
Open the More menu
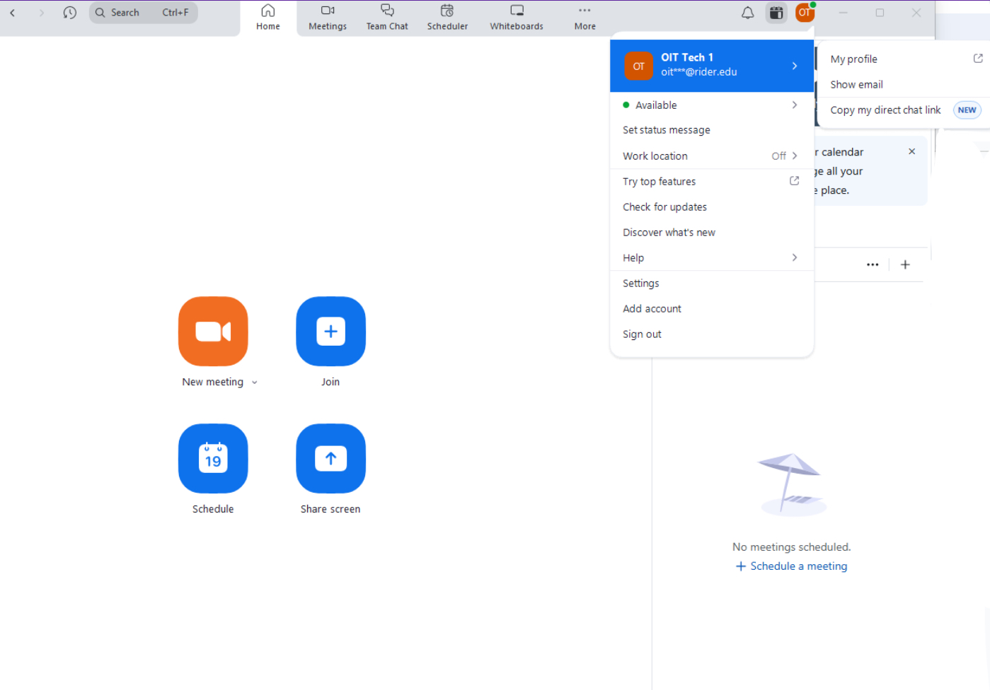(x=585, y=18)
